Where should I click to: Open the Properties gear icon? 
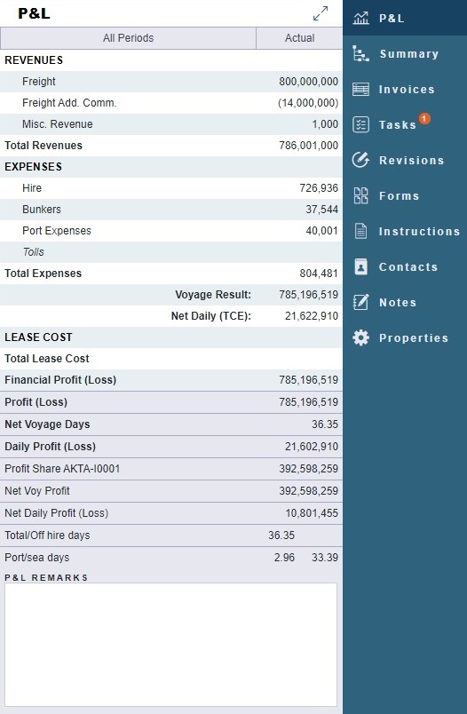point(360,337)
